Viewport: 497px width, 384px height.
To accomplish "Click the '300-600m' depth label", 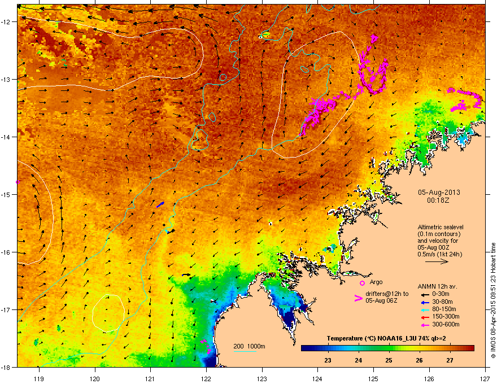I will pos(446,325).
